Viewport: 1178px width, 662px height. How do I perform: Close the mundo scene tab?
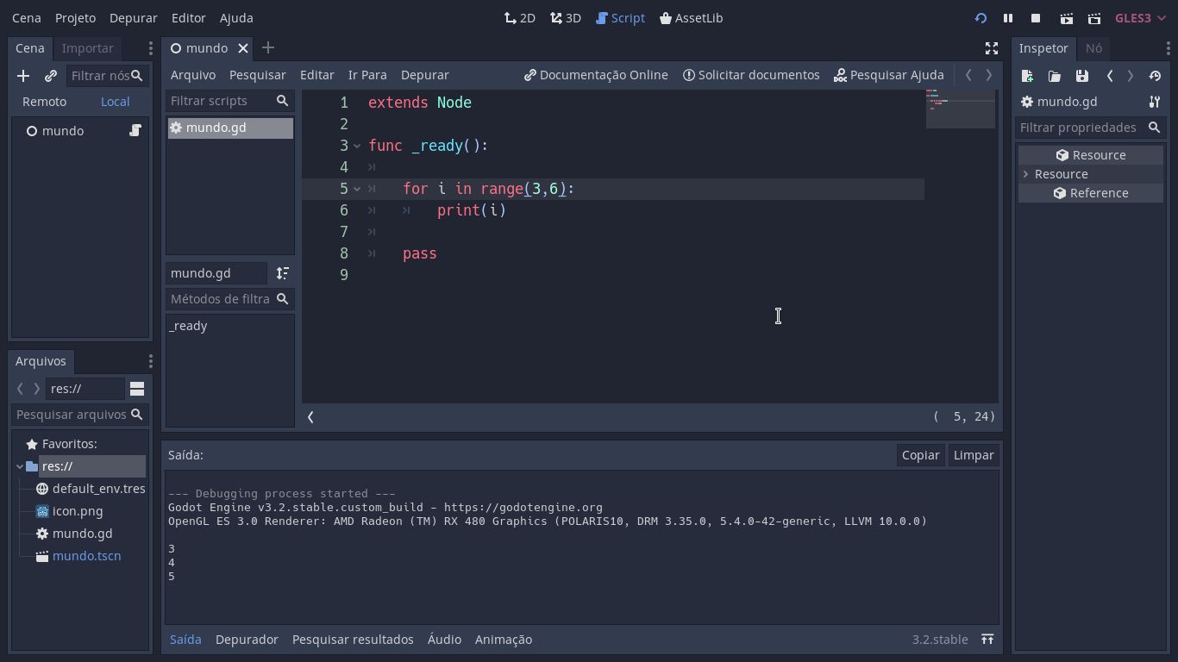[243, 48]
